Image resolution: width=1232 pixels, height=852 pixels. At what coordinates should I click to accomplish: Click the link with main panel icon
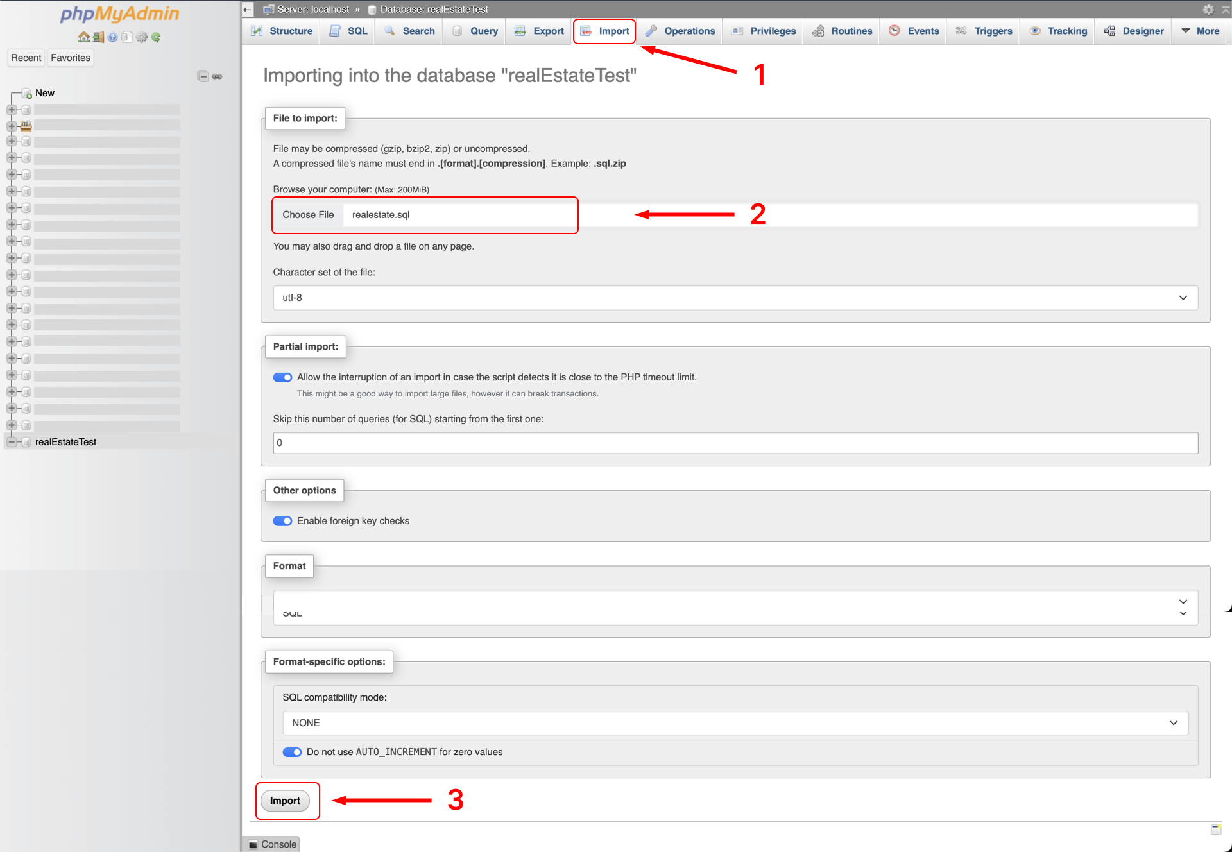tap(218, 76)
